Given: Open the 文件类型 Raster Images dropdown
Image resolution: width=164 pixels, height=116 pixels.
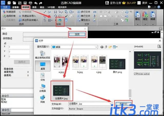Looking at the screenshot, I should coord(90,109).
